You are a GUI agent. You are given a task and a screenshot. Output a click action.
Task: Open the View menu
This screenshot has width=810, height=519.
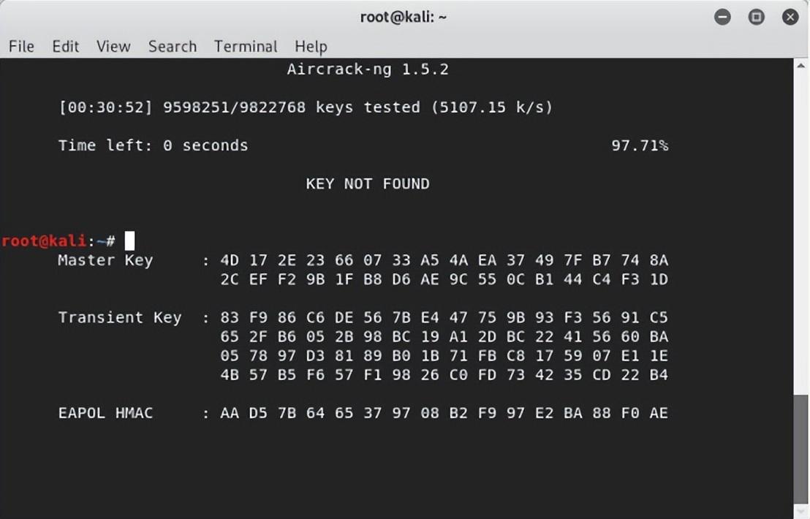pyautogui.click(x=113, y=47)
